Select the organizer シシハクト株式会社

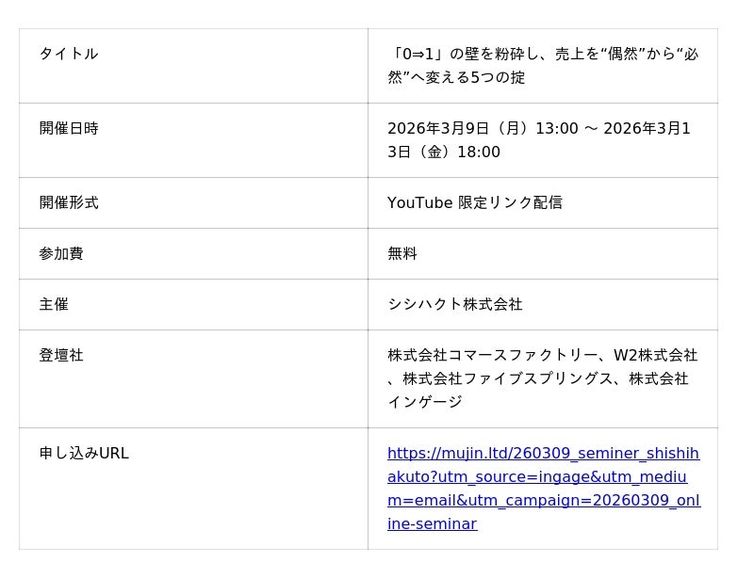454,304
